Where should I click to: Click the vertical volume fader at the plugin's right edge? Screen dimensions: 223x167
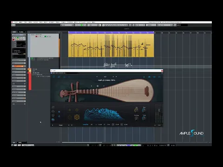tap(159, 110)
